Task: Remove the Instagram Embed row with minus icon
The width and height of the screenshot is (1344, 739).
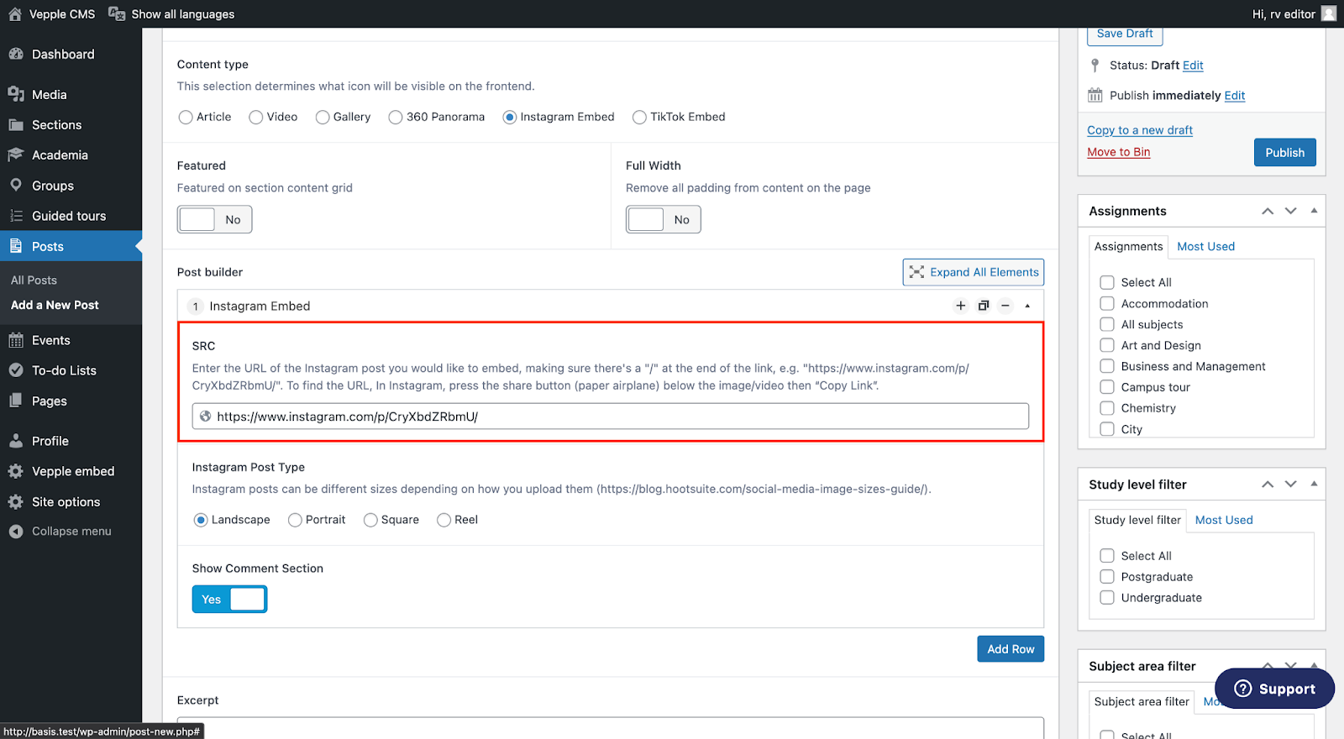Action: pyautogui.click(x=1005, y=306)
